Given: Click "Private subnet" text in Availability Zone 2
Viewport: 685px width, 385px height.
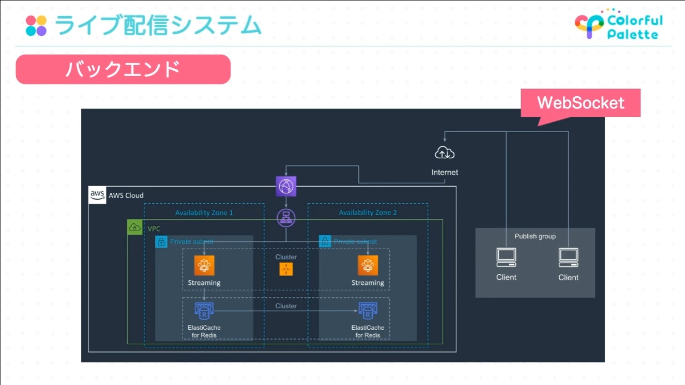Looking at the screenshot, I should pos(355,241).
